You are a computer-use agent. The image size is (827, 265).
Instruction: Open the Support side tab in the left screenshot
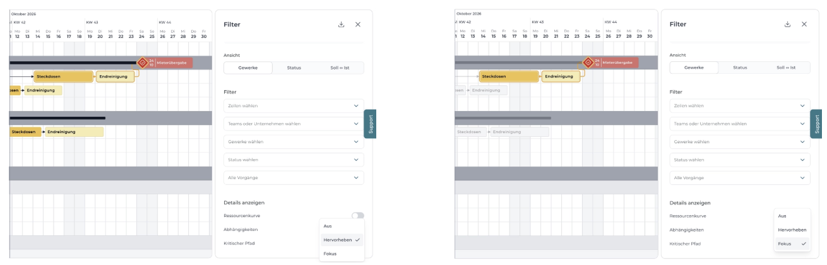tap(371, 124)
